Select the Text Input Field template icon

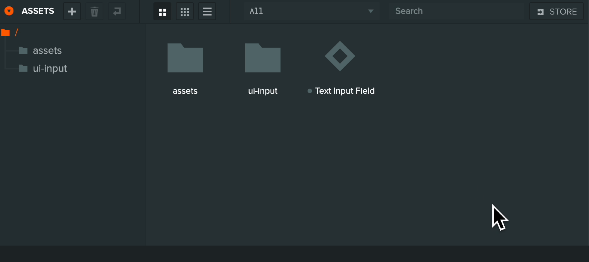click(x=340, y=56)
